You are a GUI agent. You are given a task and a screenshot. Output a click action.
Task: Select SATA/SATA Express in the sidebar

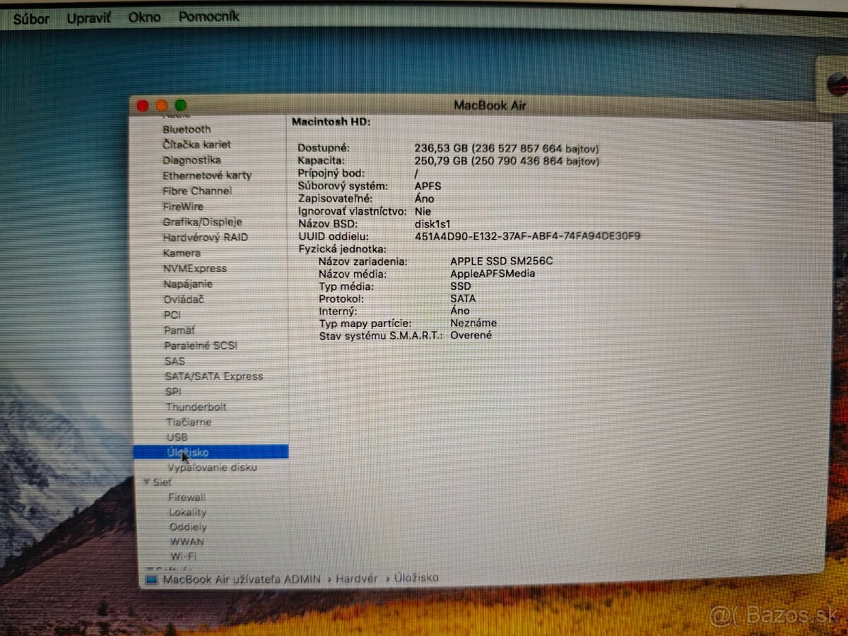[213, 376]
